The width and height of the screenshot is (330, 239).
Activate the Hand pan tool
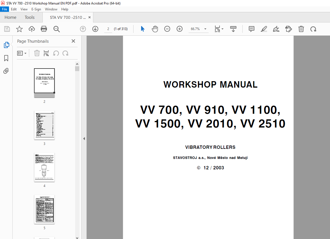pos(155,29)
